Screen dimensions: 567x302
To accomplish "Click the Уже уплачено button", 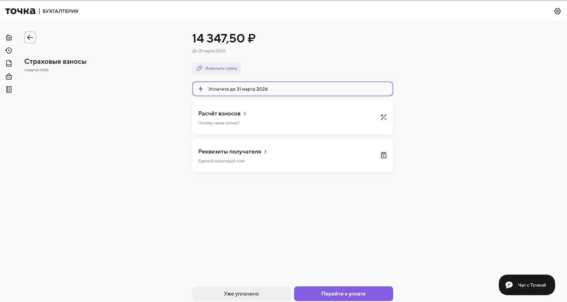I will [241, 294].
